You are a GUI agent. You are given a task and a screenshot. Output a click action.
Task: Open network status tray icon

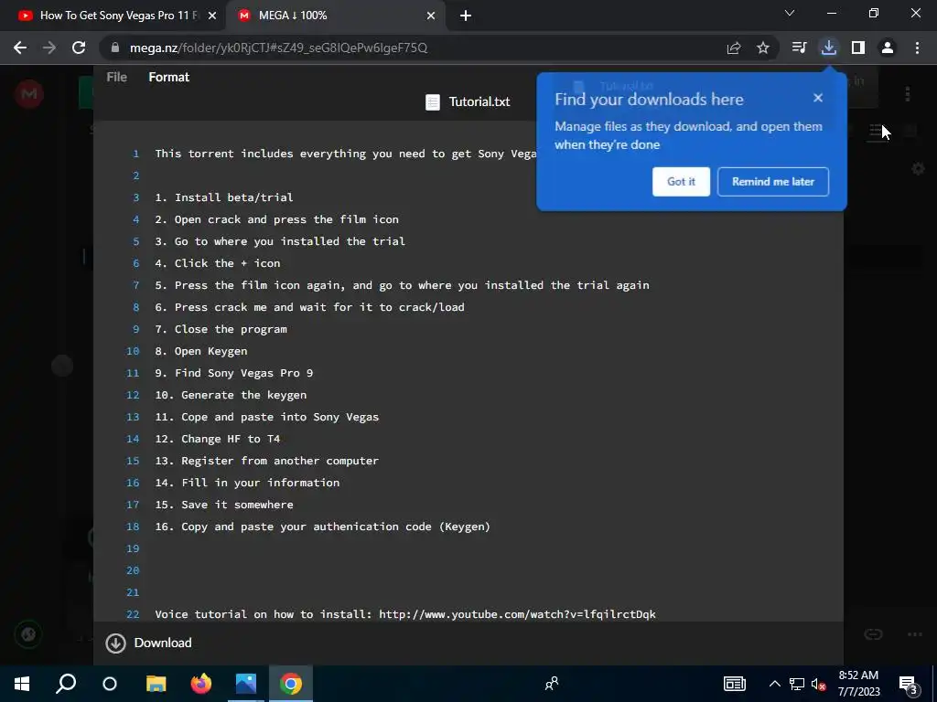[x=797, y=684]
